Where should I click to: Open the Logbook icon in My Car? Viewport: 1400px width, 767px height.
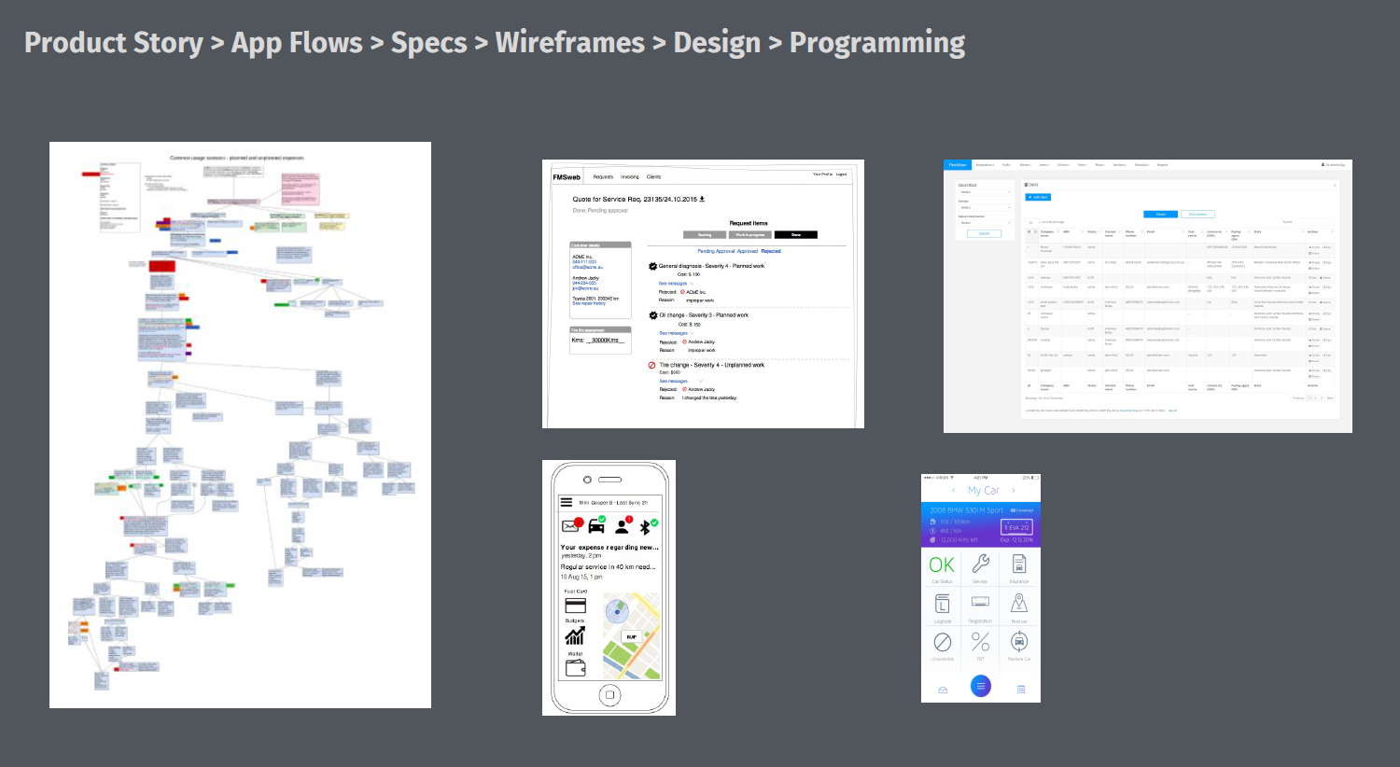[943, 604]
